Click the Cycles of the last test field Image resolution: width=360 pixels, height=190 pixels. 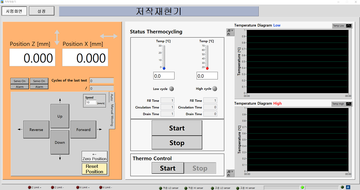(x=102, y=81)
